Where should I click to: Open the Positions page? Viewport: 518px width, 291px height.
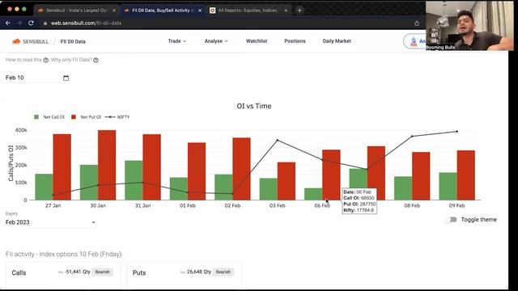295,41
